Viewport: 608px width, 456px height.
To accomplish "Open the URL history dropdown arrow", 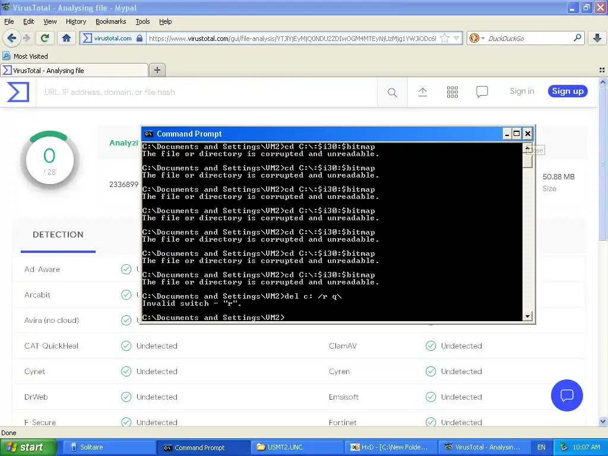I will pos(457,38).
